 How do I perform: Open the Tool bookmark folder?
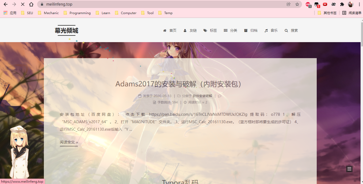click(x=147, y=13)
